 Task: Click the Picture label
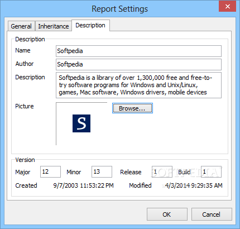tap(25, 106)
